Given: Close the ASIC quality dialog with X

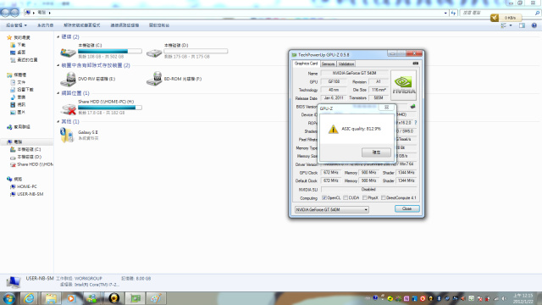Looking at the screenshot, I should [386, 108].
